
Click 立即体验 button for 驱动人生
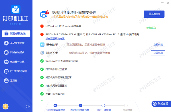tap(158, 53)
